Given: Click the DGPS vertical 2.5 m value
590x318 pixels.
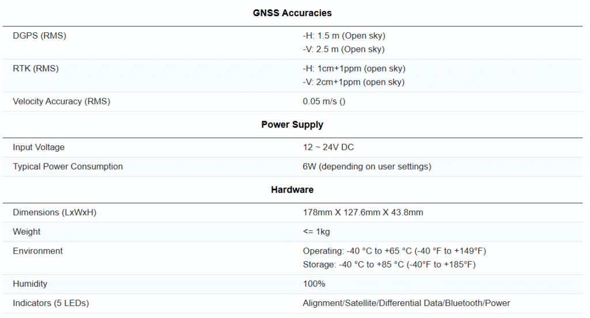Looking at the screenshot, I should click(x=344, y=49).
